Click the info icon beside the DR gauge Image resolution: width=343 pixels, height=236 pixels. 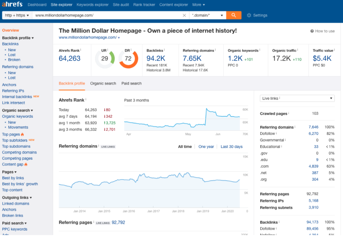(131, 50)
